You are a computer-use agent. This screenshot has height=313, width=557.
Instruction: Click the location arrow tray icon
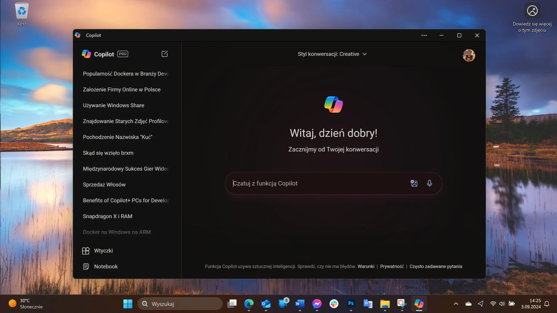click(480, 304)
